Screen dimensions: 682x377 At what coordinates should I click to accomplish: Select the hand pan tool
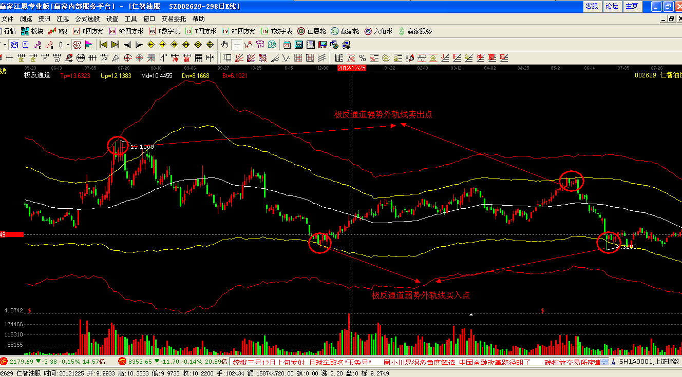tap(224, 45)
